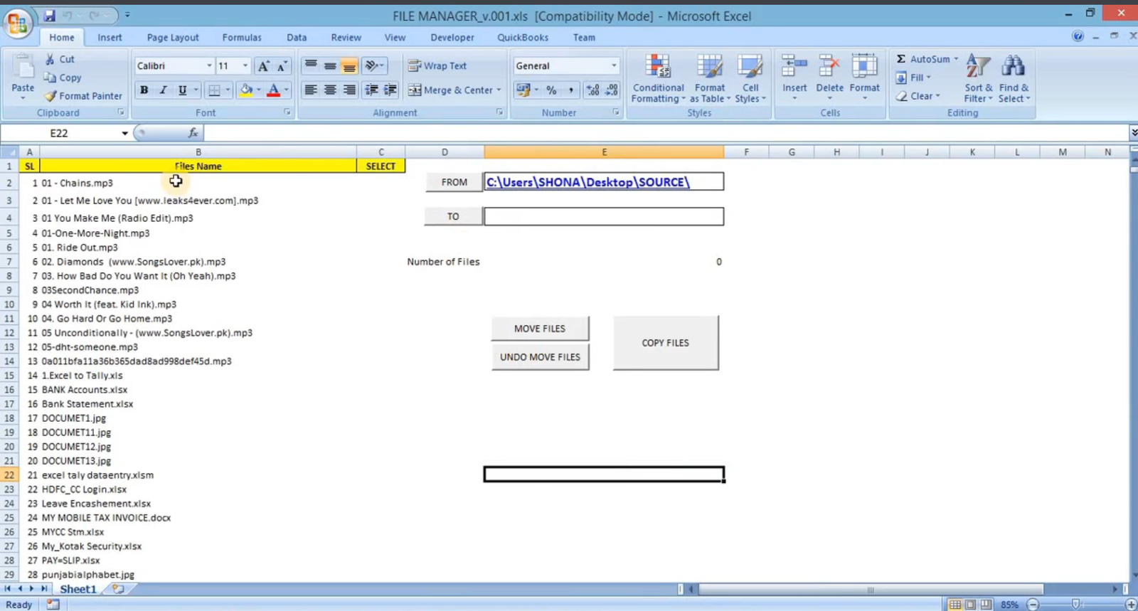Viewport: 1138px width, 611px height.
Task: Save the workbook from Quick Access Toolbar
Action: tap(49, 15)
